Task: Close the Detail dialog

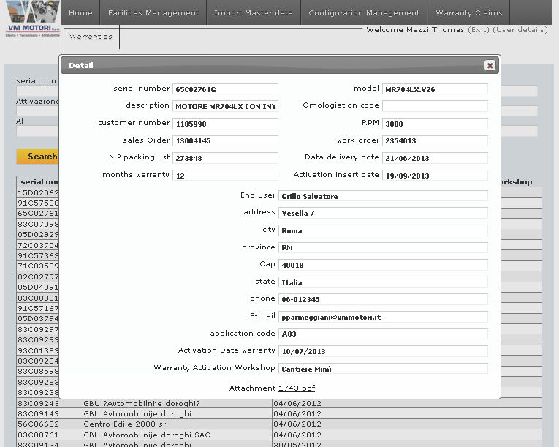Action: pos(490,65)
